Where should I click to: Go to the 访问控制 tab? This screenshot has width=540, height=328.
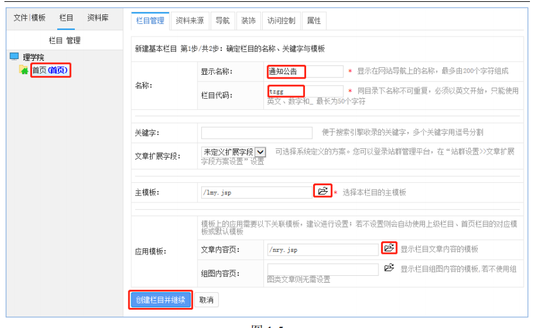pos(282,21)
